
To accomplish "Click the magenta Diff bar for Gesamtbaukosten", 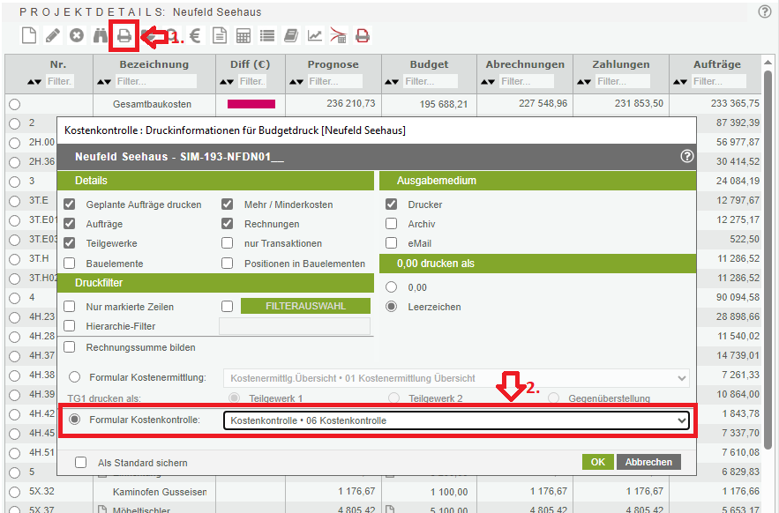I will (251, 104).
